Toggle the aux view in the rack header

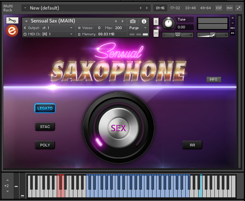click(229, 8)
